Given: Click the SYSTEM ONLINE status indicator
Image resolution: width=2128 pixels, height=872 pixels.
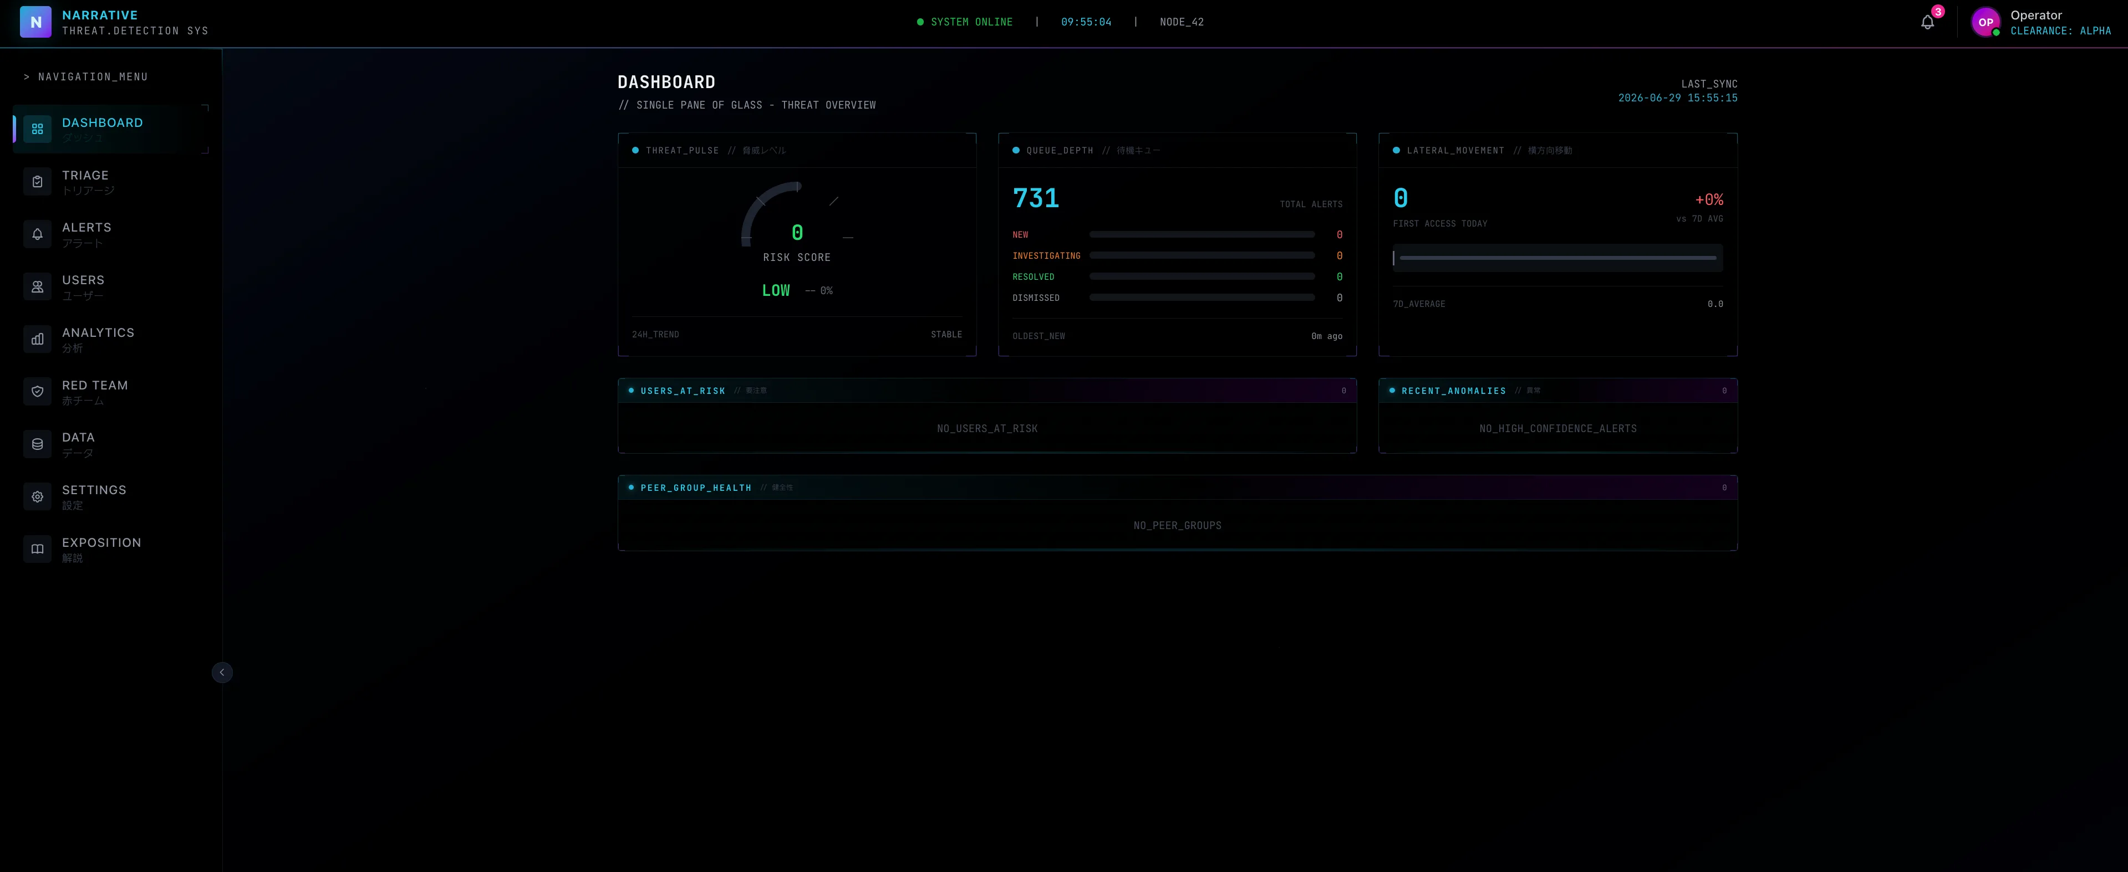Looking at the screenshot, I should click(x=964, y=22).
